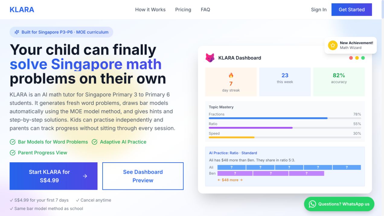Image resolution: width=384 pixels, height=216 pixels.
Task: Click New Achievement Math Wizard notification
Action: tap(350, 45)
